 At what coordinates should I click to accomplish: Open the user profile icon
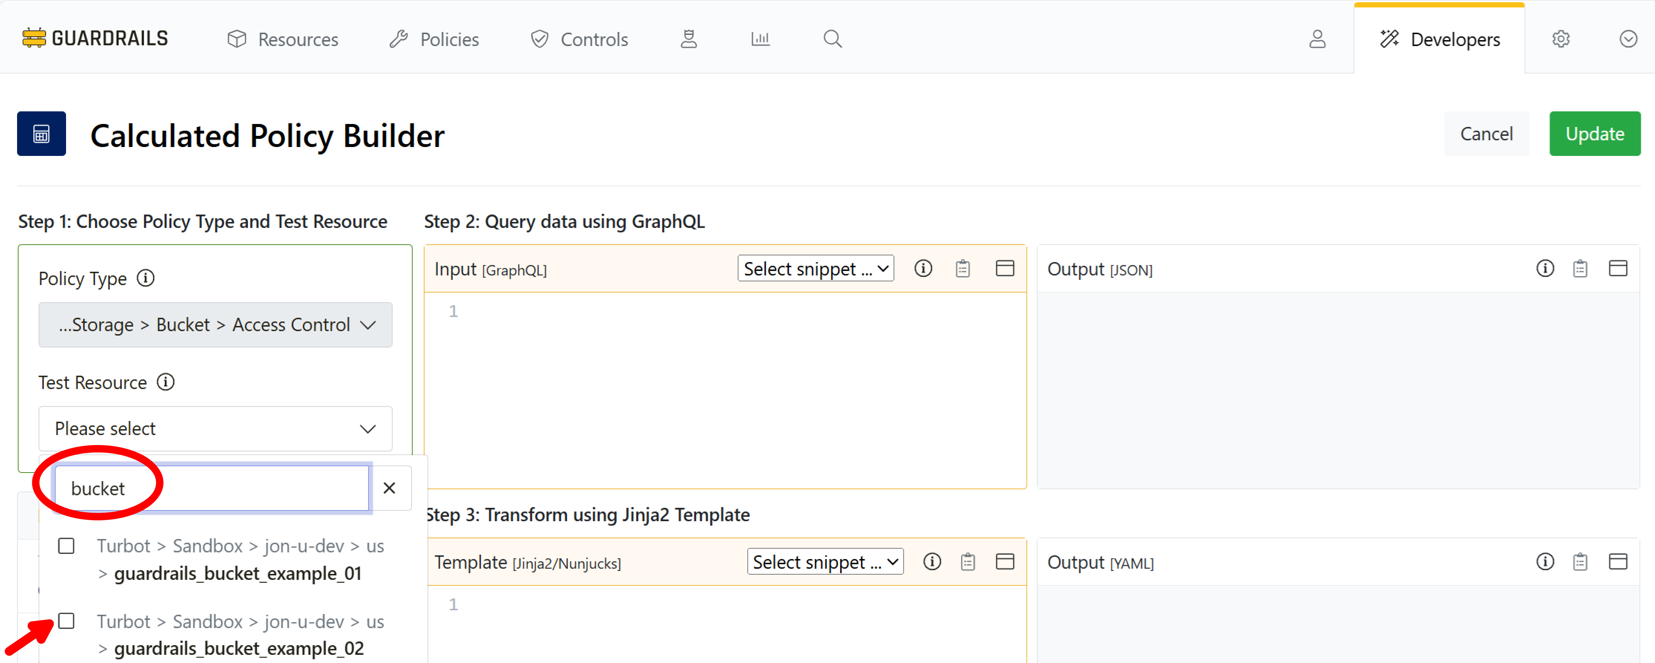1317,39
